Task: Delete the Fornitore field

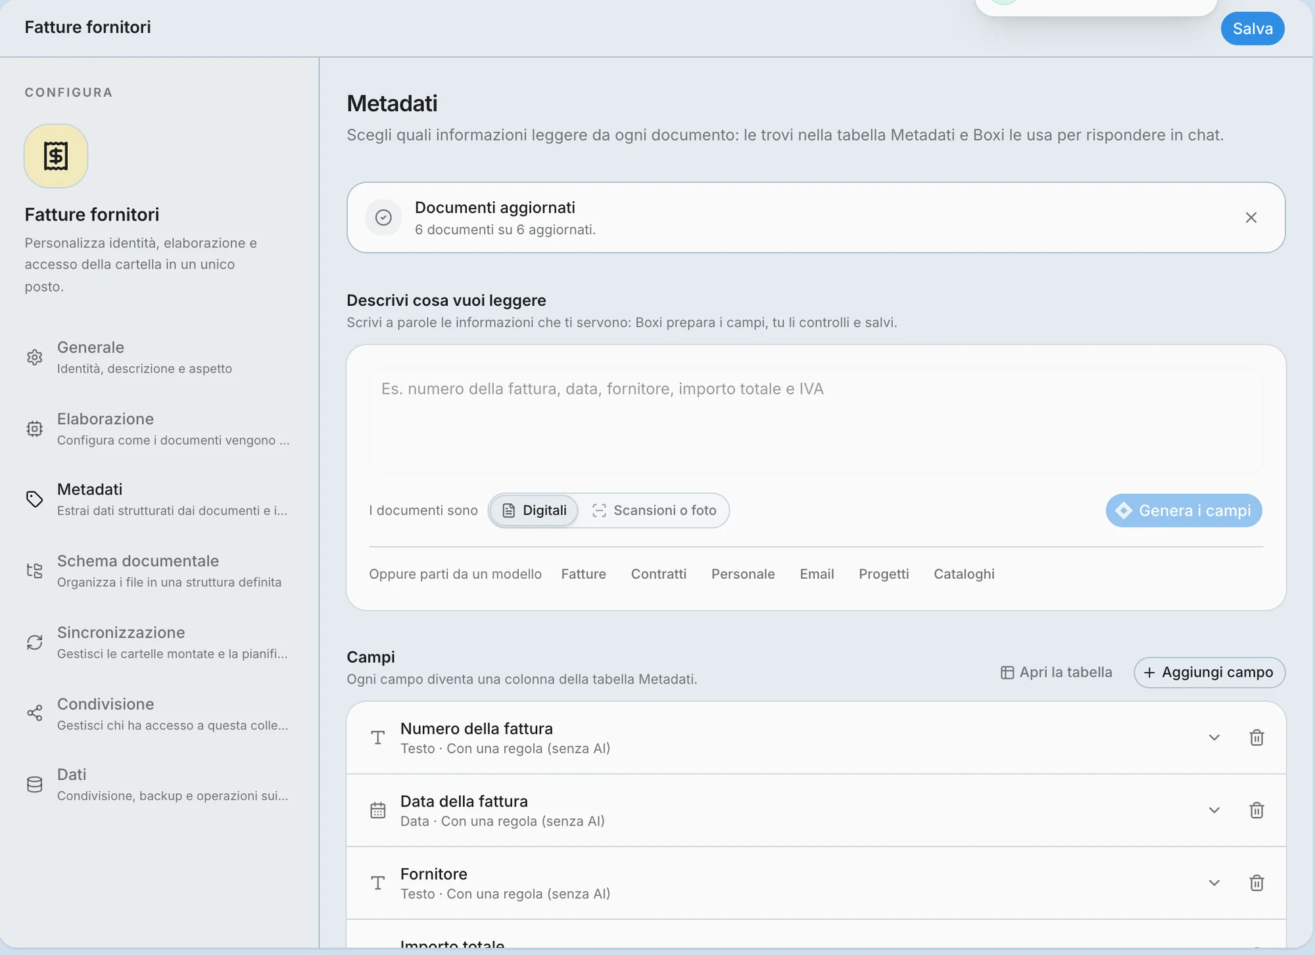Action: coord(1256,883)
